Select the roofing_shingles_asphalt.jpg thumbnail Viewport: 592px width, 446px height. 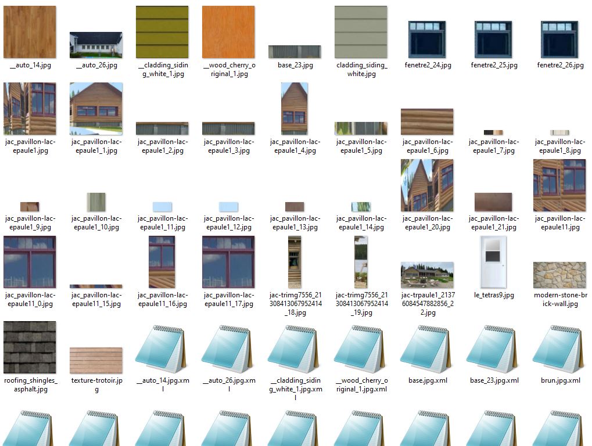coord(30,347)
